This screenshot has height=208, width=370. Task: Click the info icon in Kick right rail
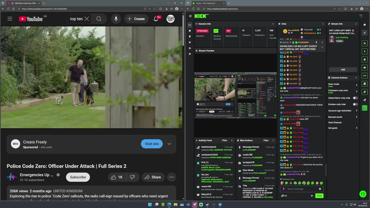coord(365,25)
